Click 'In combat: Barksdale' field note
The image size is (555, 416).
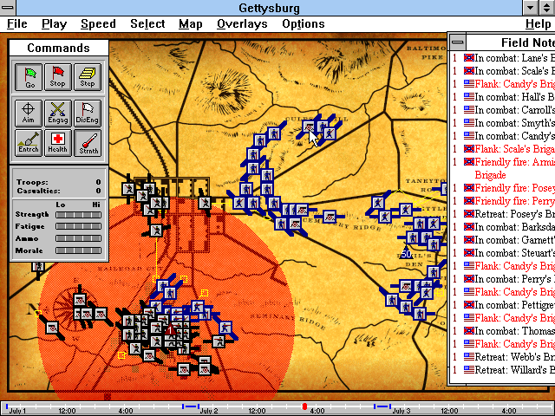click(x=503, y=227)
